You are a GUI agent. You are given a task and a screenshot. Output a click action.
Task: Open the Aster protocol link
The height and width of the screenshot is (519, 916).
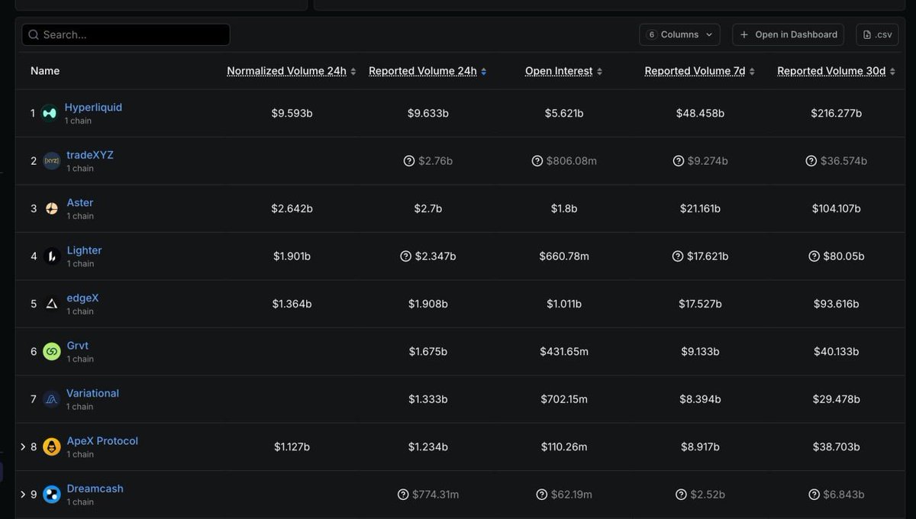tap(80, 203)
